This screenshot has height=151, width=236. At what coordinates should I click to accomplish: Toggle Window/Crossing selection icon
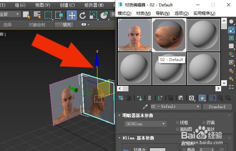pyautogui.click(x=59, y=15)
